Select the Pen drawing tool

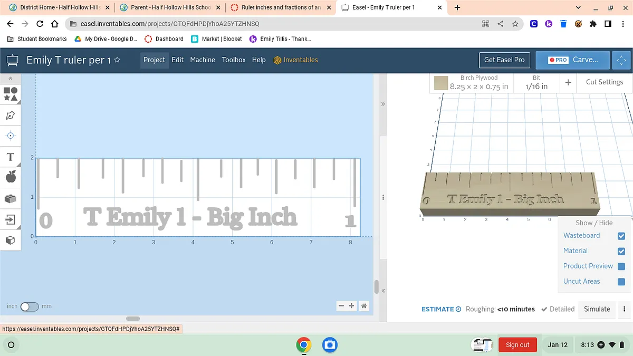tap(10, 115)
